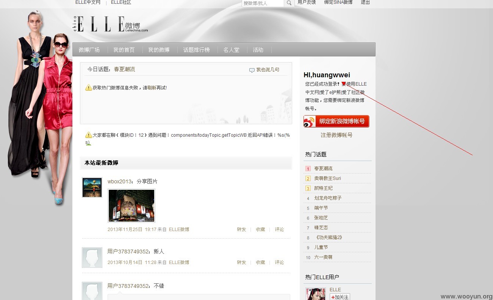Click 转发 on the 新人 post
This screenshot has height=300, width=493.
[x=241, y=262]
